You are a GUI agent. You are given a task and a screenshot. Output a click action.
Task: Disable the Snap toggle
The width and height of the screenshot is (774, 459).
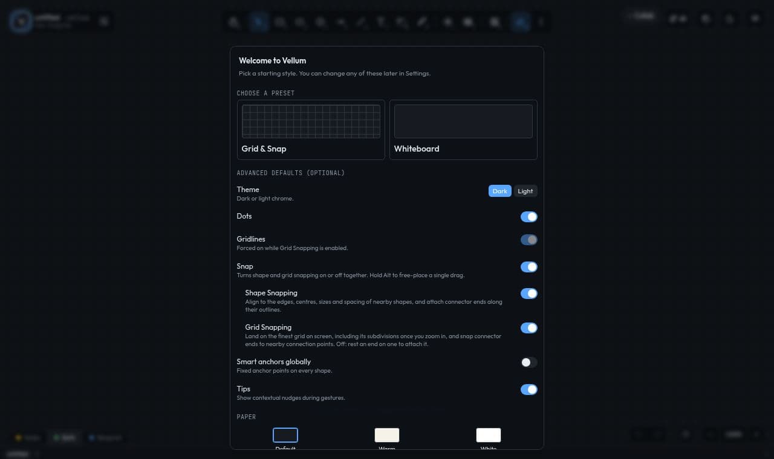point(529,267)
